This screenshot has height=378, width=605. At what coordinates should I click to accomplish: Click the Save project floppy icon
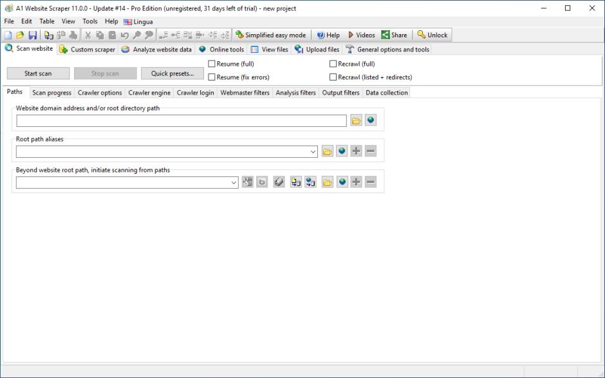pyautogui.click(x=32, y=35)
